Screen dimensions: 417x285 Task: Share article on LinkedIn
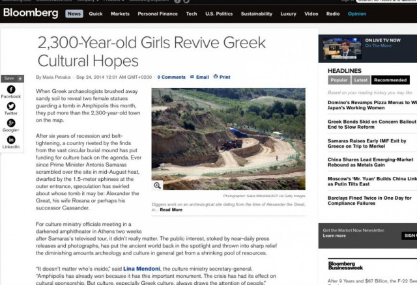tap(10, 140)
